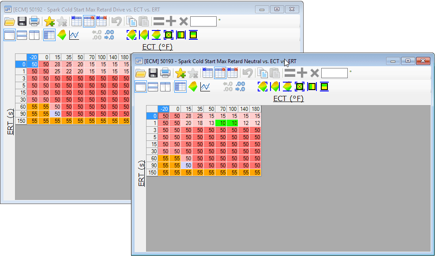This screenshot has width=436, height=257.
Task: Print the Neutral window table
Action: [165, 73]
